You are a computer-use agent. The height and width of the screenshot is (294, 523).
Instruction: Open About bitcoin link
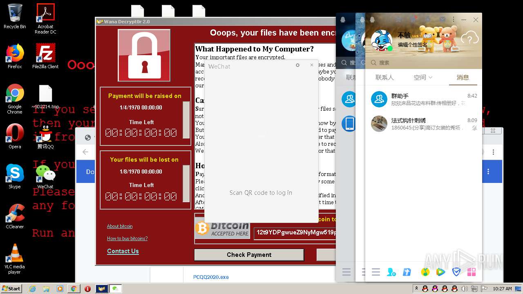click(120, 226)
